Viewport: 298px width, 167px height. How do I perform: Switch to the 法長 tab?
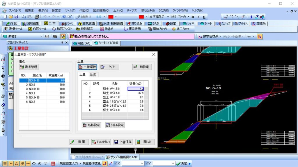click(x=93, y=75)
